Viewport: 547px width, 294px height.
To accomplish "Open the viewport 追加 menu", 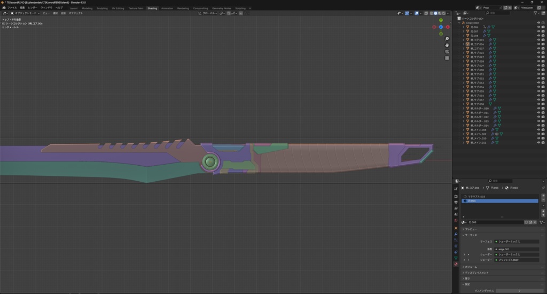I will (63, 13).
